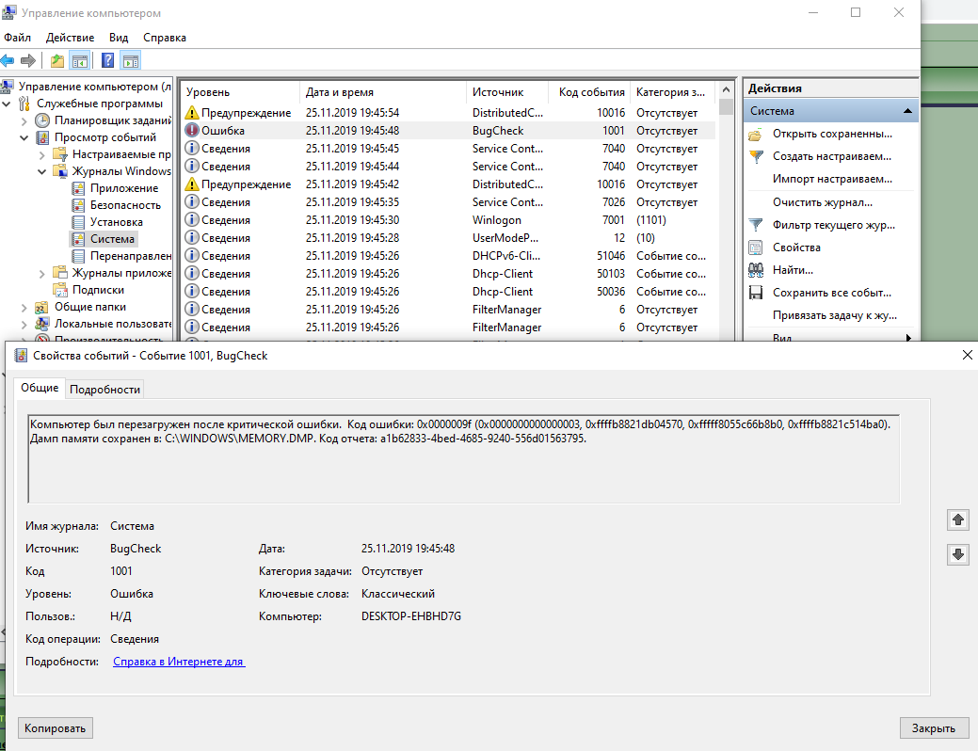Open the Действие menu
The image size is (978, 751).
[70, 38]
